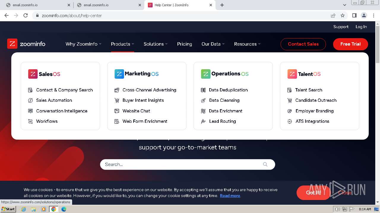Open the Data Enrichment link
This screenshot has height=213, width=380.
[226, 111]
